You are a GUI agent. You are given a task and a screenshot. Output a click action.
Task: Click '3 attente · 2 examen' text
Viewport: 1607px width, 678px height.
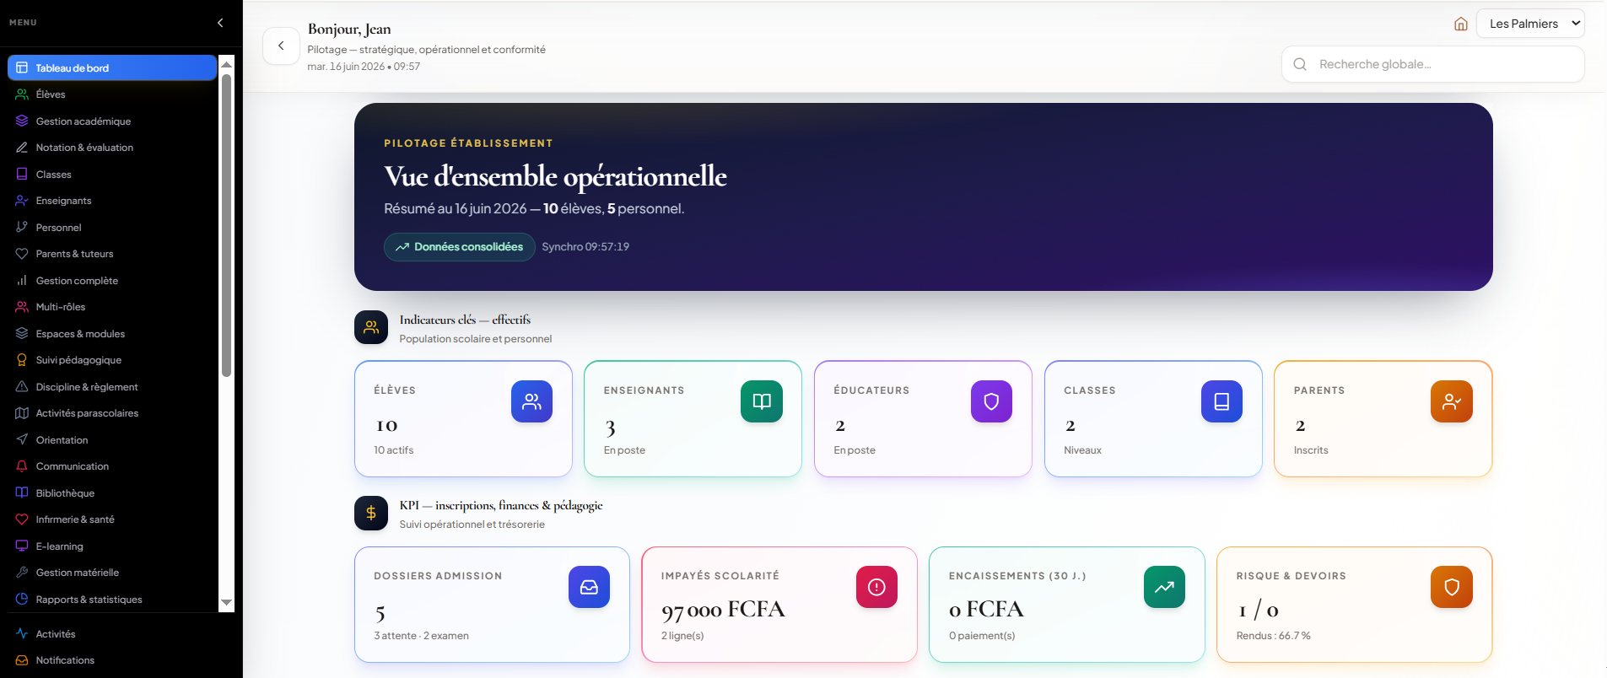pyautogui.click(x=422, y=636)
